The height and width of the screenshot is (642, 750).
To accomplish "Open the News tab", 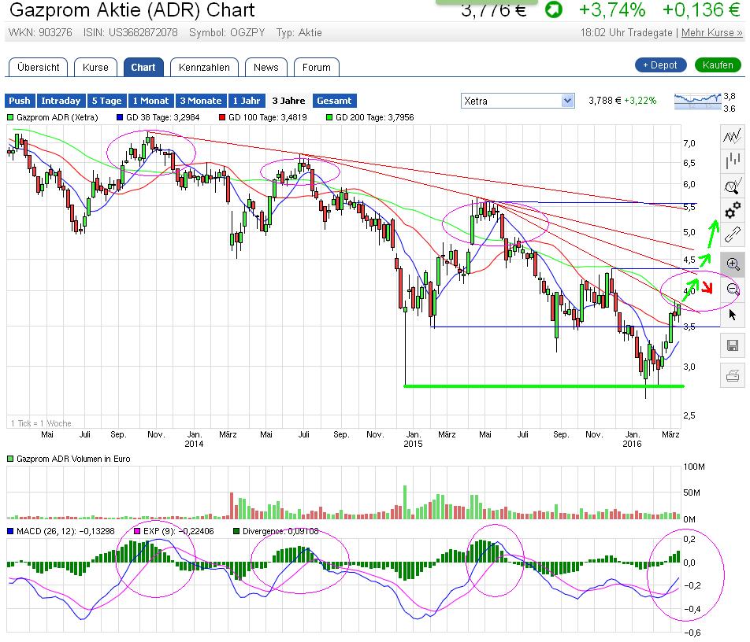I will (x=266, y=68).
